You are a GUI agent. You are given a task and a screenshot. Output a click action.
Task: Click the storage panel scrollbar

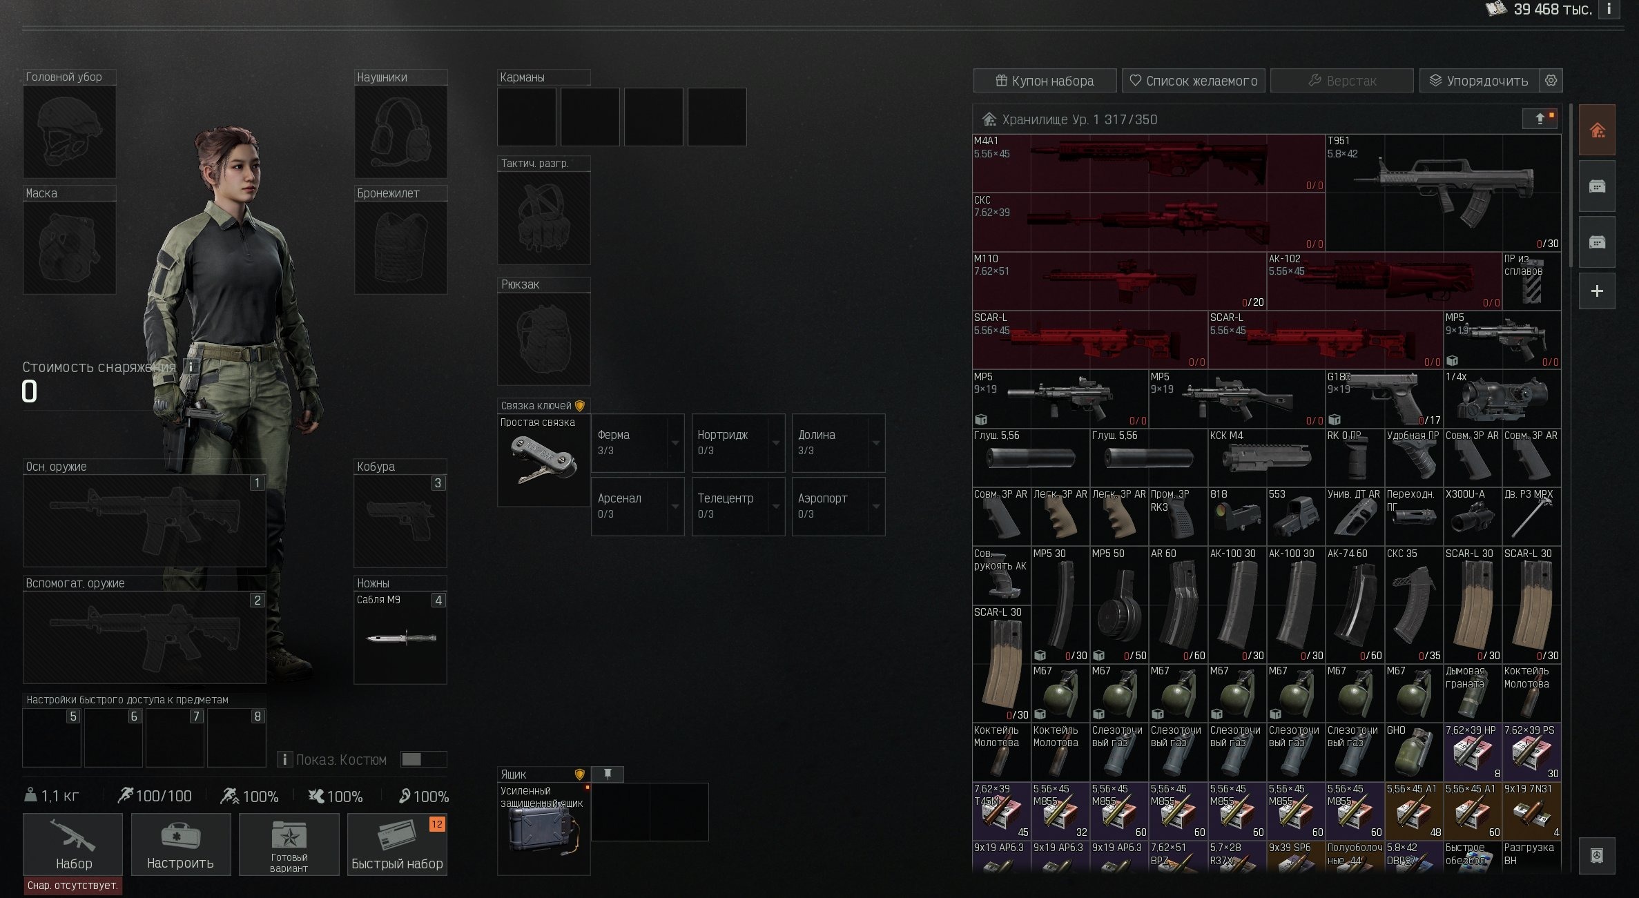pyautogui.click(x=1571, y=186)
